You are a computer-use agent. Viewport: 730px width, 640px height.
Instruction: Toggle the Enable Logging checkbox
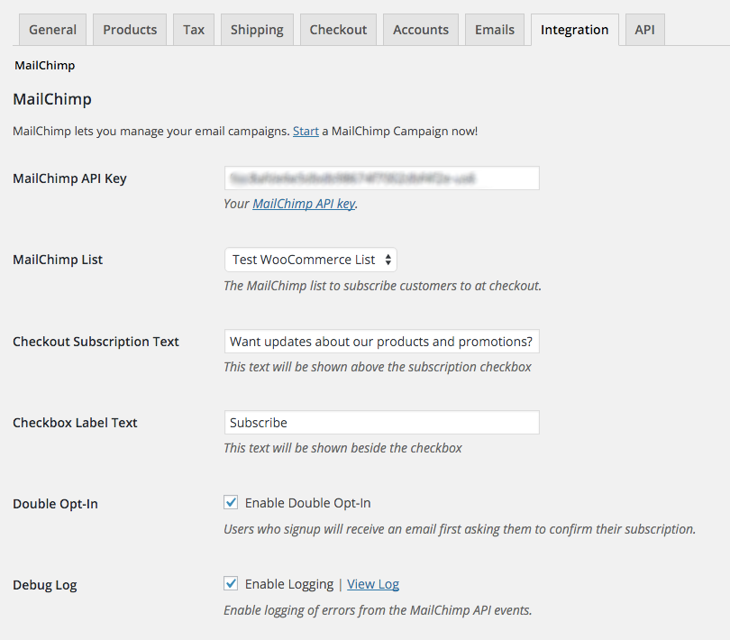(232, 584)
